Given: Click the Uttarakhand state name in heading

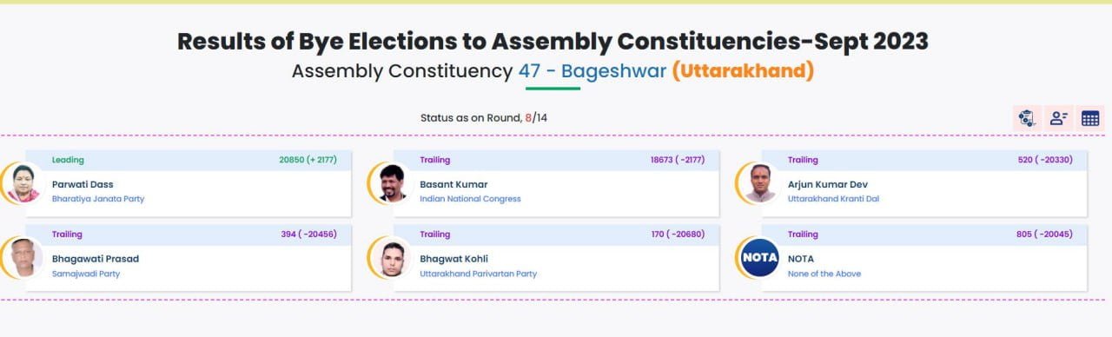Looking at the screenshot, I should [x=743, y=71].
